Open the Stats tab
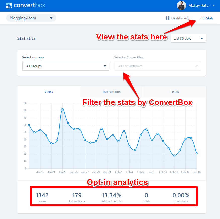The image size is (220, 219). (x=207, y=18)
